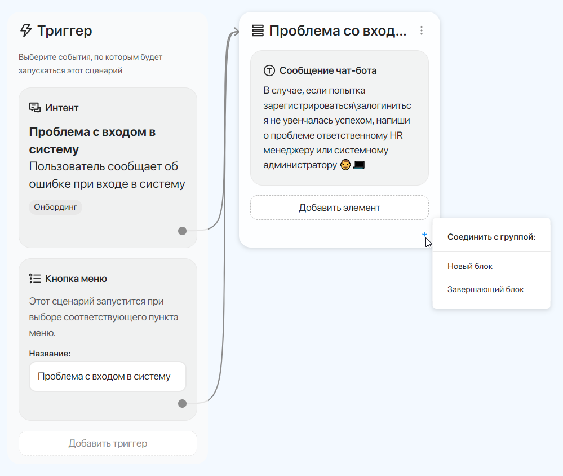Click the T icon of Сообщение чат-бота

coord(269,70)
